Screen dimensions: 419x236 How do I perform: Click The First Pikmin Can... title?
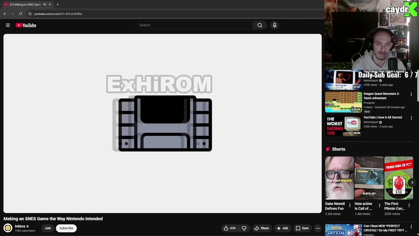[x=394, y=206]
